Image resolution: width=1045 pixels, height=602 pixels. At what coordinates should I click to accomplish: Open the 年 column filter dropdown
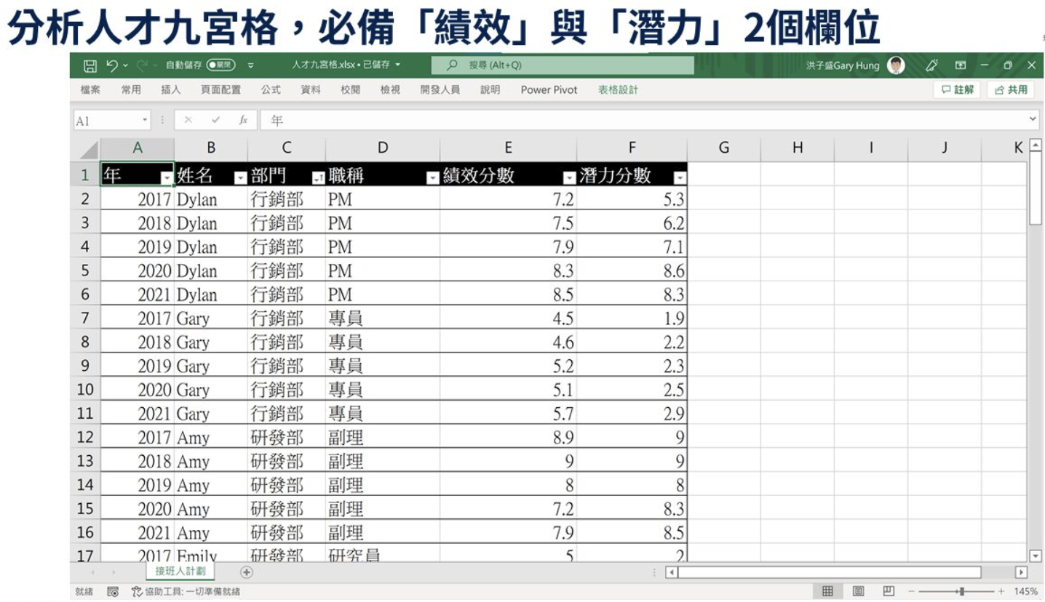(167, 178)
